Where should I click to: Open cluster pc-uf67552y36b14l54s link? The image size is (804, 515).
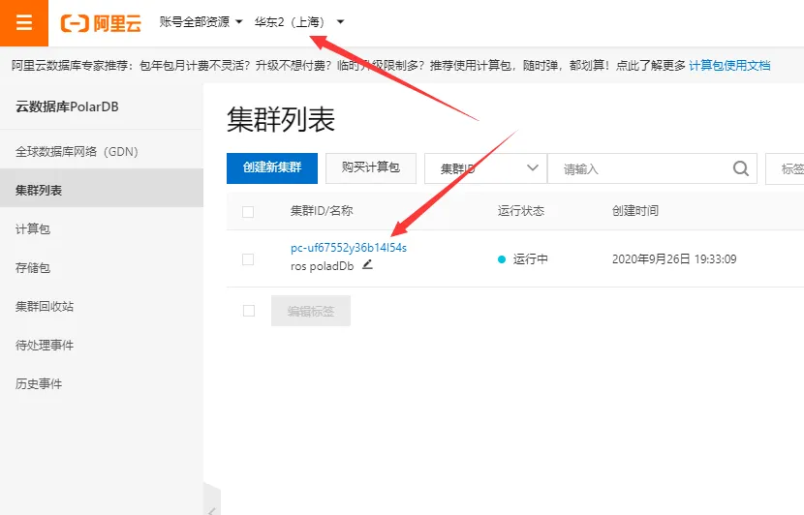(349, 248)
